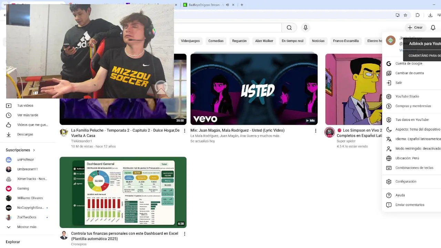Select the Videojuegos filter chip
Viewport: 441px width, 248px height.
(190, 41)
